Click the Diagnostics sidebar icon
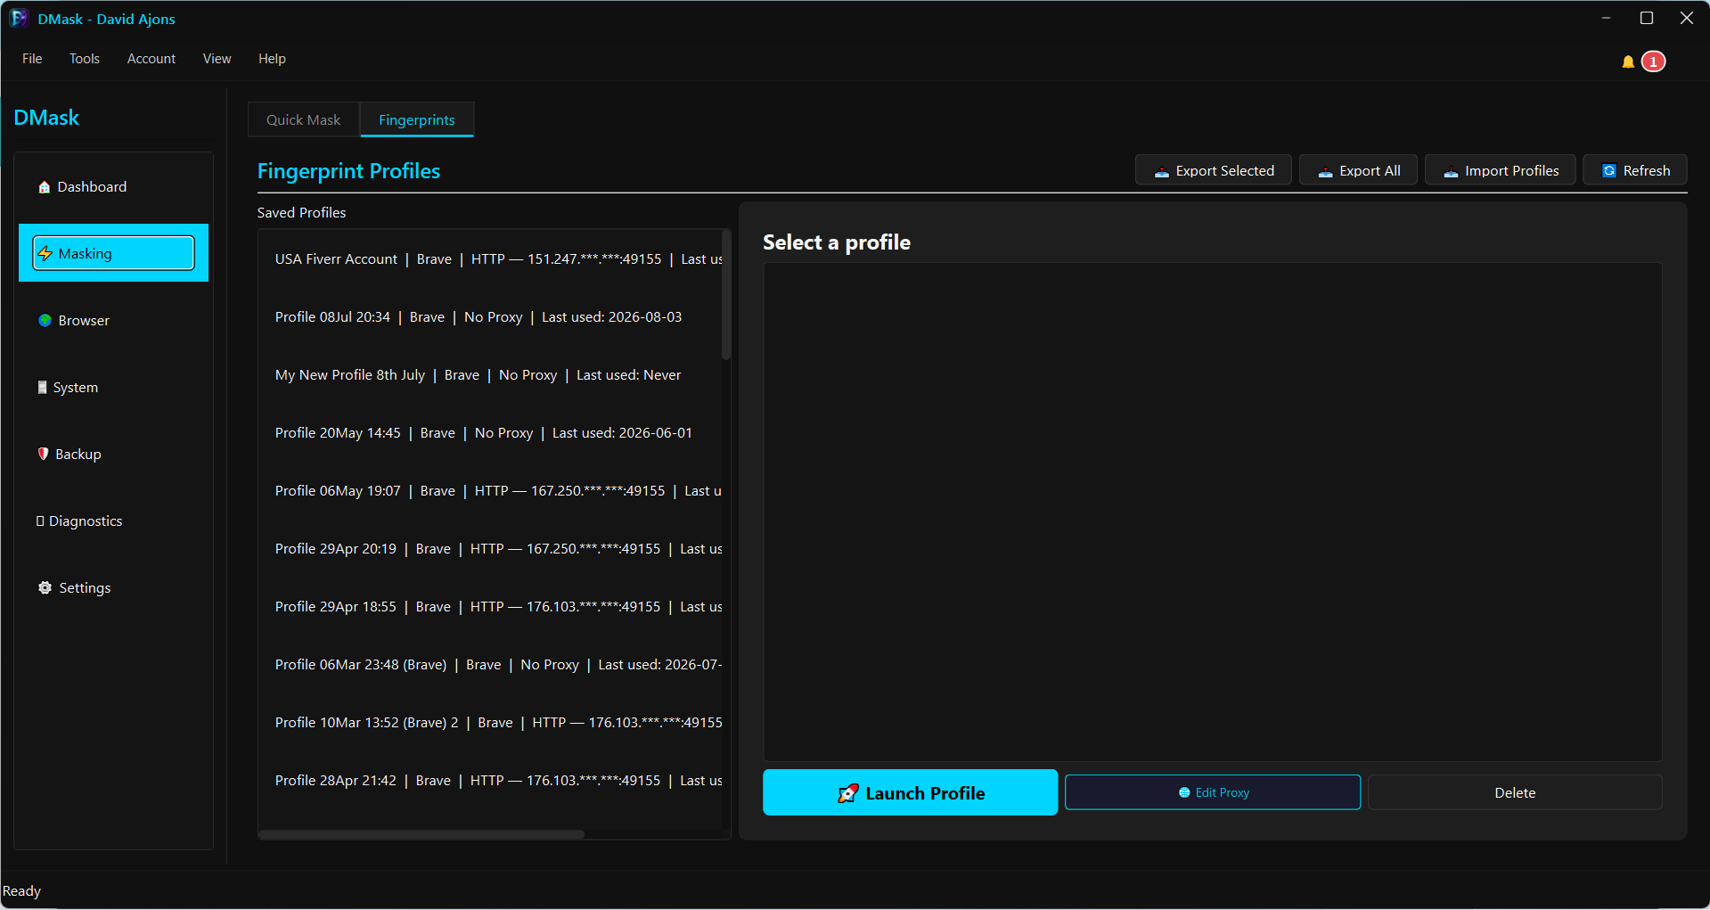Image resolution: width=1710 pixels, height=910 pixels. [40, 521]
